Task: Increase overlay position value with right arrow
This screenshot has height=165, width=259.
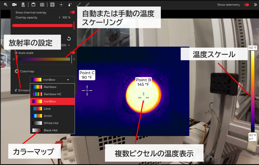Action: pyautogui.click(x=69, y=45)
